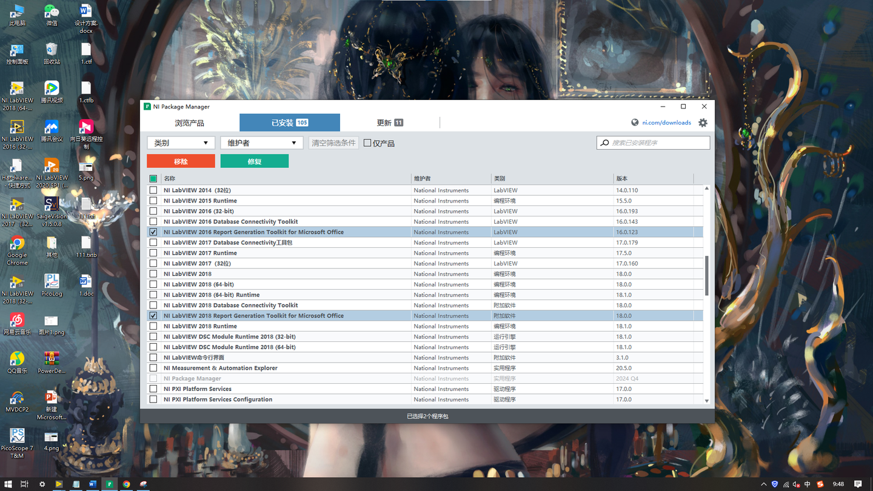Open the 类别 filter dropdown
873x491 pixels.
[181, 143]
